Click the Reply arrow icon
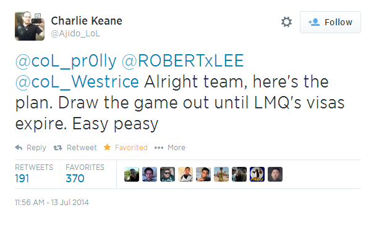379x226 pixels. pos(19,148)
